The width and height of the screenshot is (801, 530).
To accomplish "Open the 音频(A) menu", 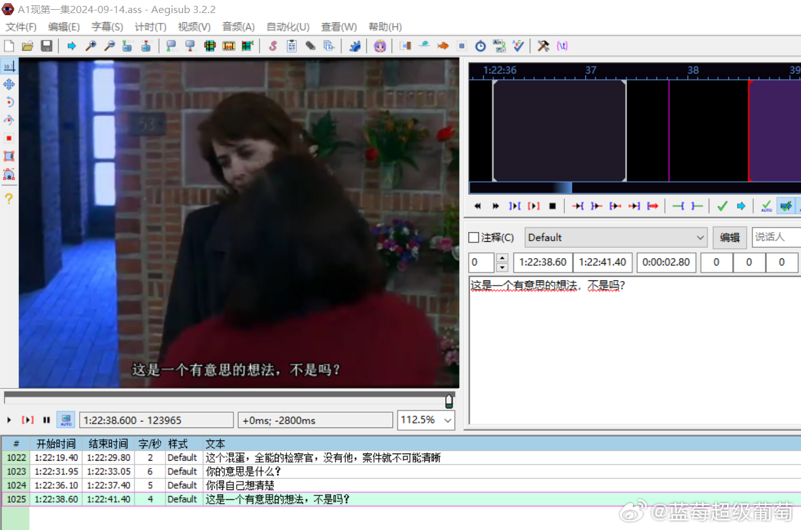I will (239, 27).
